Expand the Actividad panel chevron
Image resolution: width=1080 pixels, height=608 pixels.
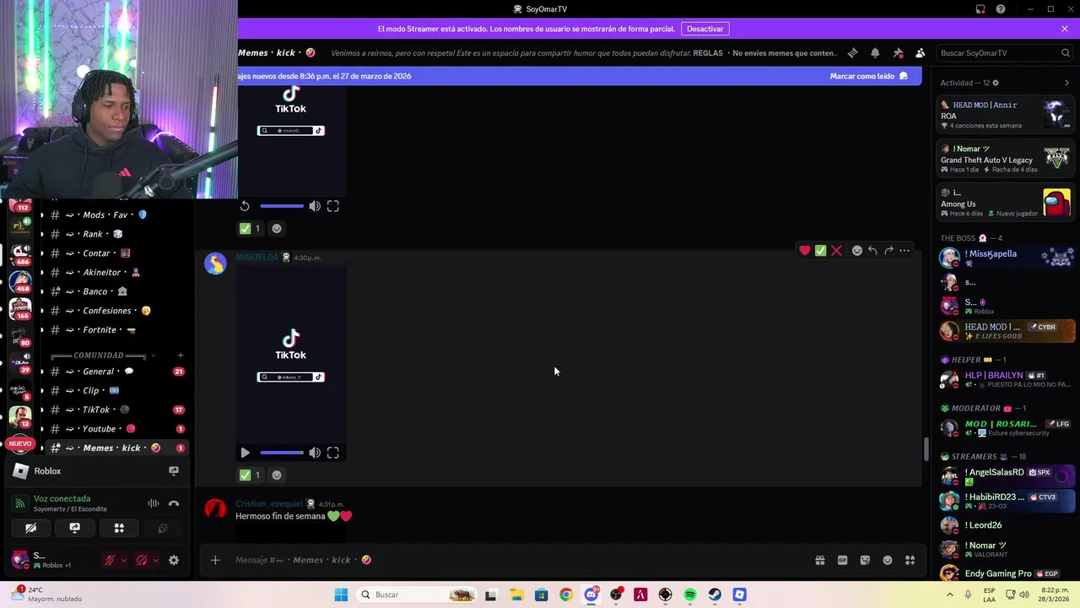pos(1066,83)
